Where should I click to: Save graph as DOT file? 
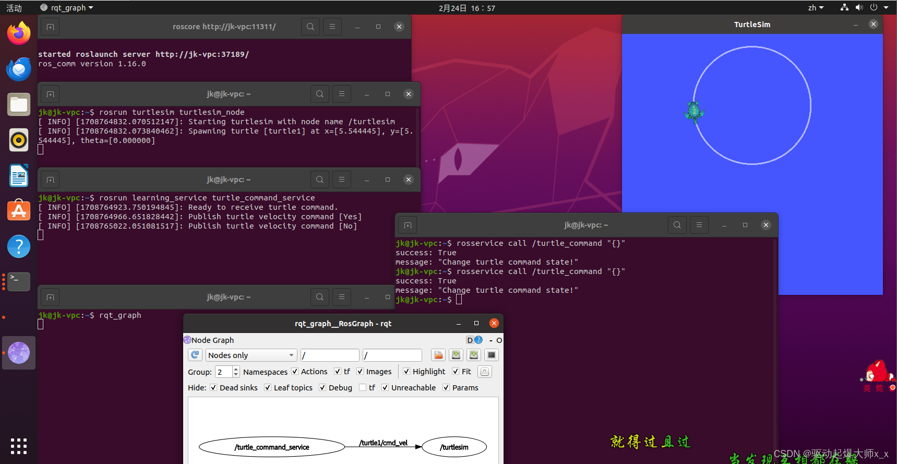pos(456,355)
